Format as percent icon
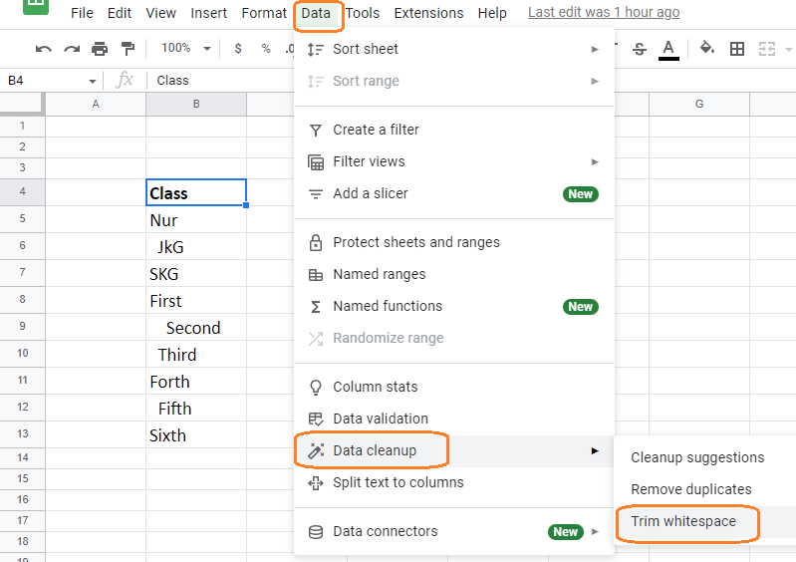 [266, 49]
